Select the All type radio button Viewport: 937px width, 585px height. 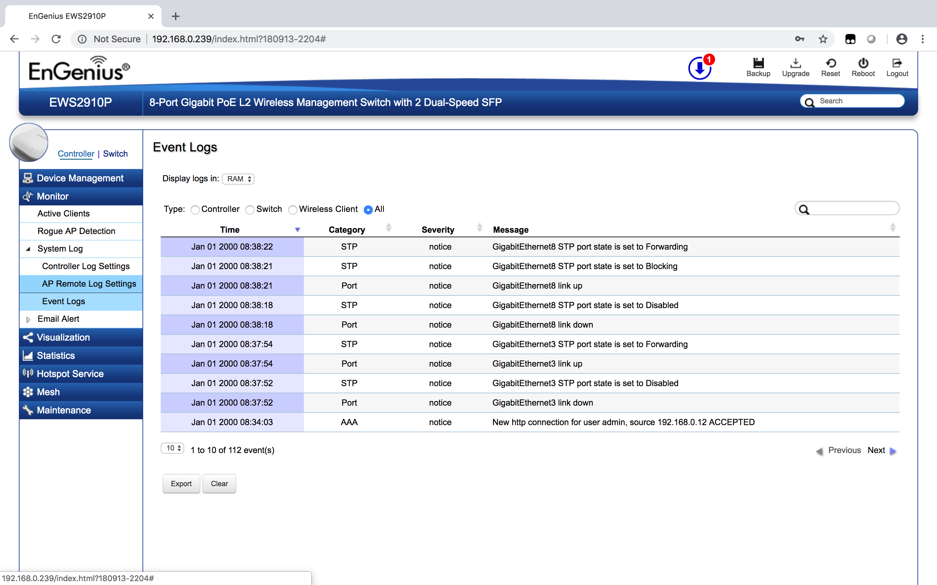pyautogui.click(x=368, y=210)
